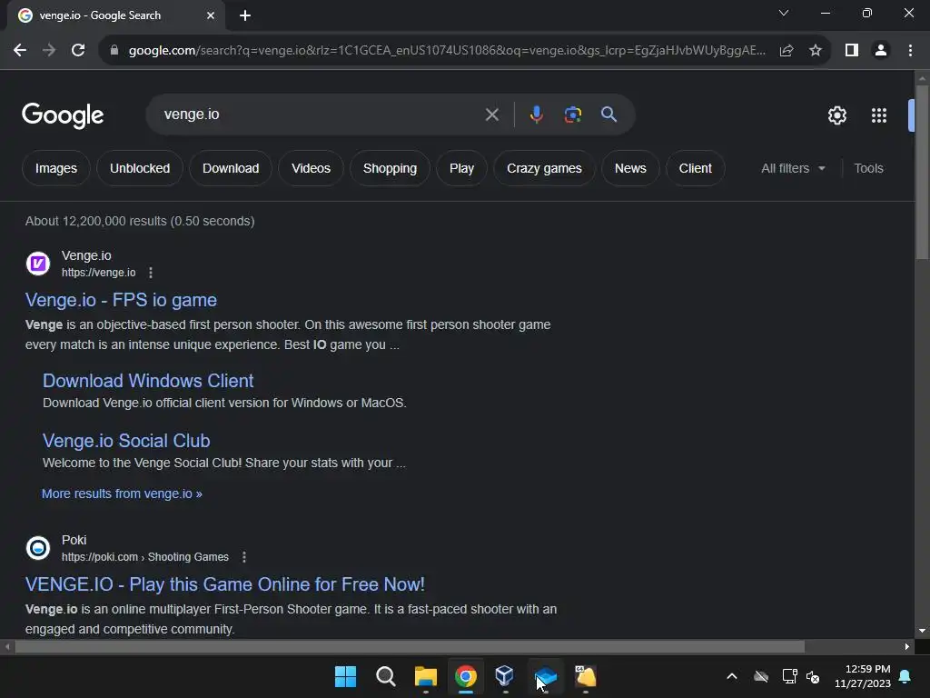The image size is (930, 698).
Task: View site information via the lock icon
Action: 114,51
